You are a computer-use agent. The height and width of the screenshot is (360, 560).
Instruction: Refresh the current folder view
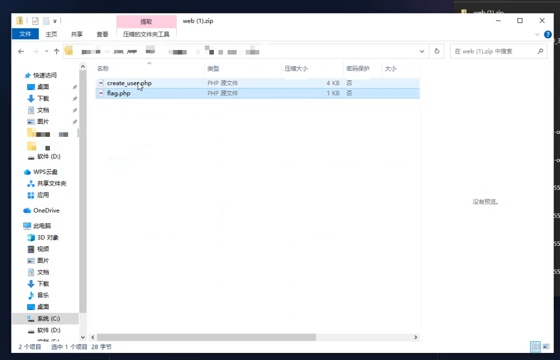pos(437,52)
